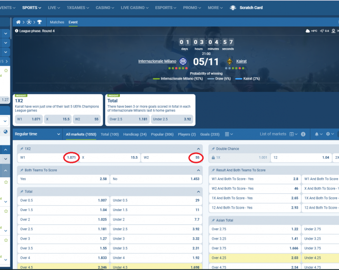Pin the Asian Total market
The width and height of the screenshot is (339, 270).
click(213, 220)
